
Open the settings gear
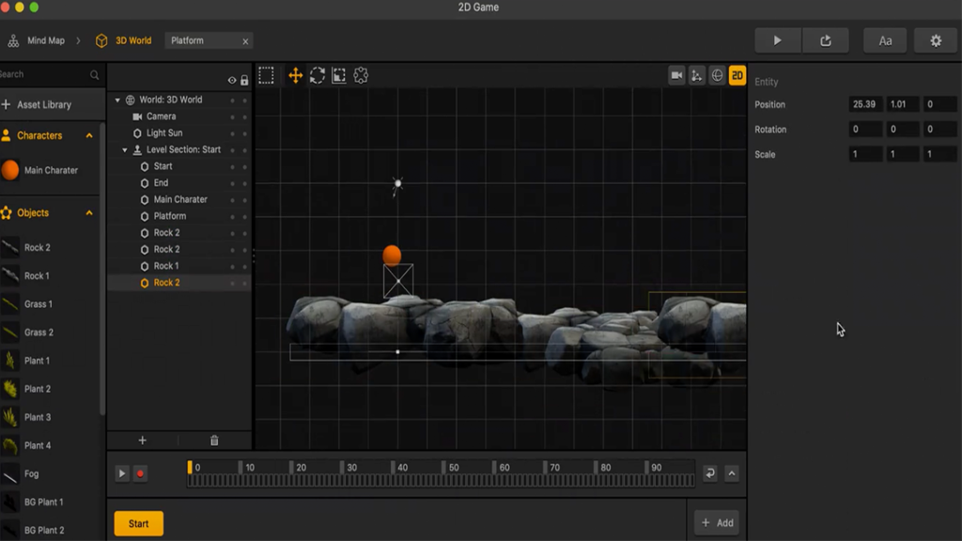click(x=935, y=40)
